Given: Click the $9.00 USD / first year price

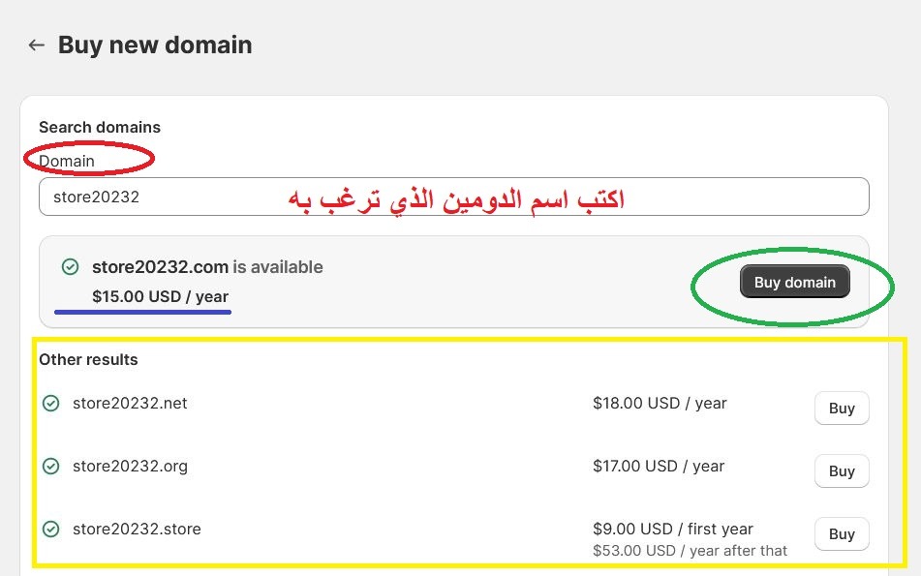Looking at the screenshot, I should pyautogui.click(x=672, y=529).
